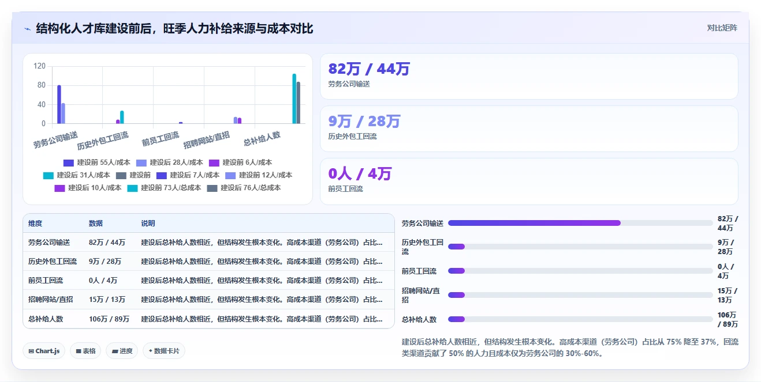This screenshot has height=382, width=761.
Task: Click the 劳务公司输送 progress bar
Action: pos(580,223)
